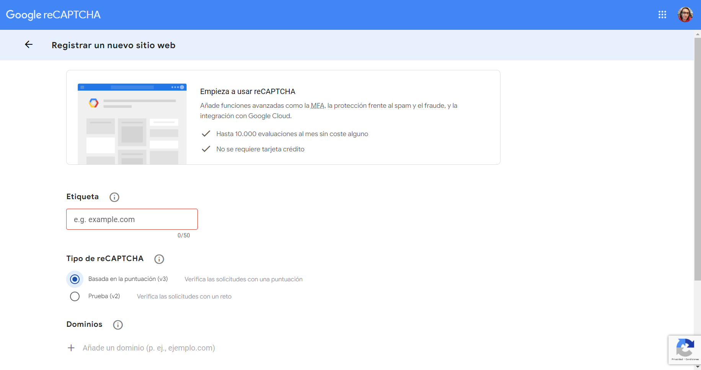This screenshot has width=701, height=370.
Task: Click the MFA abbreviation text
Action: (318, 106)
